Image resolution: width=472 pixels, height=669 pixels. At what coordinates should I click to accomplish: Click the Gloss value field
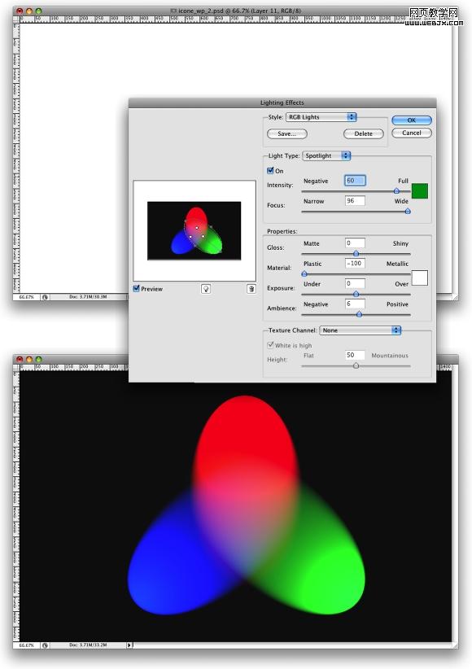tap(355, 243)
